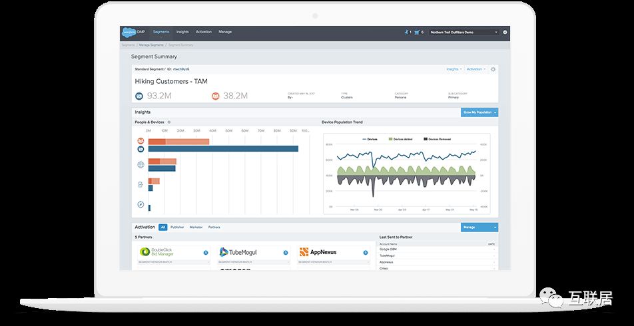Select the Publisher activation tab
Image resolution: width=634 pixels, height=326 pixels.
click(177, 228)
